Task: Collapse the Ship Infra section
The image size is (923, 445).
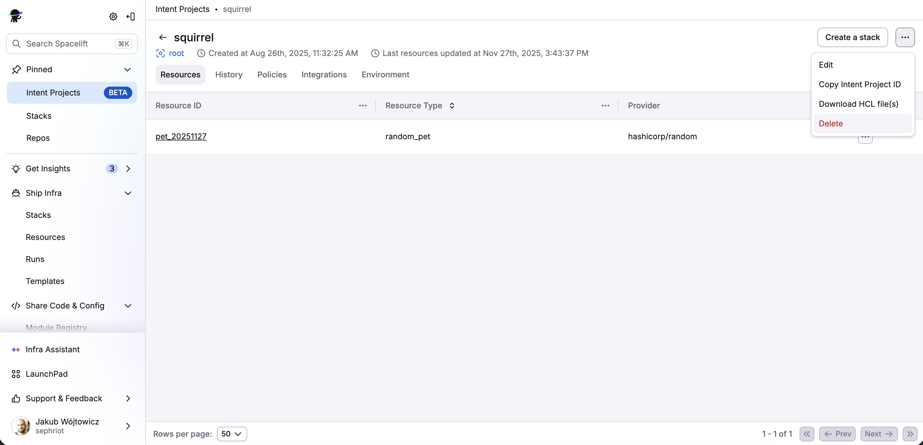Action: coord(128,193)
